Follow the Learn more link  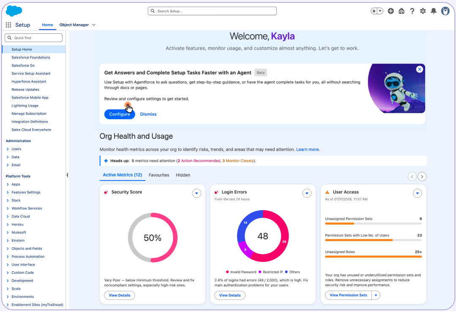tap(307, 150)
